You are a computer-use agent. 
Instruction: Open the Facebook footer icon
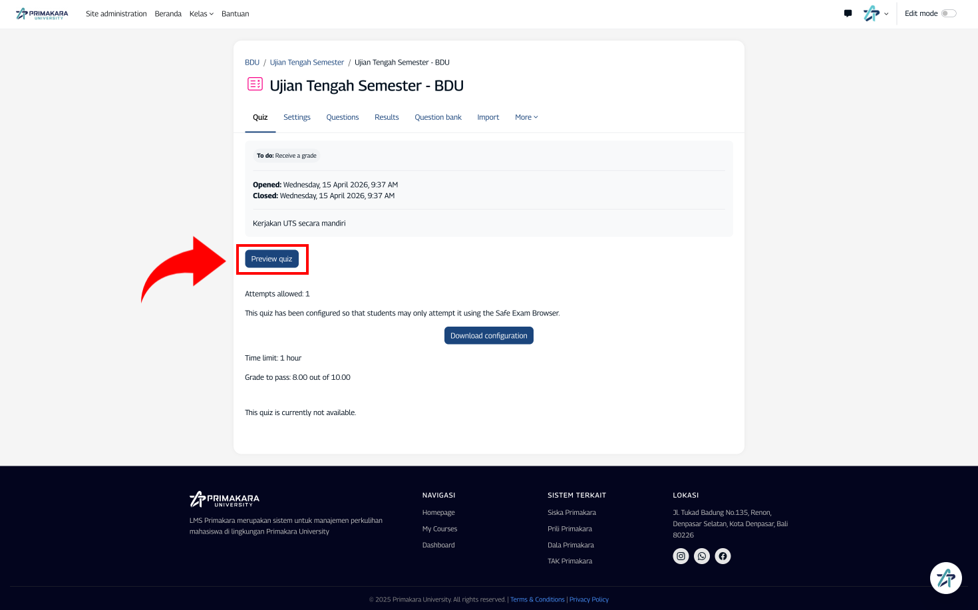tap(723, 556)
